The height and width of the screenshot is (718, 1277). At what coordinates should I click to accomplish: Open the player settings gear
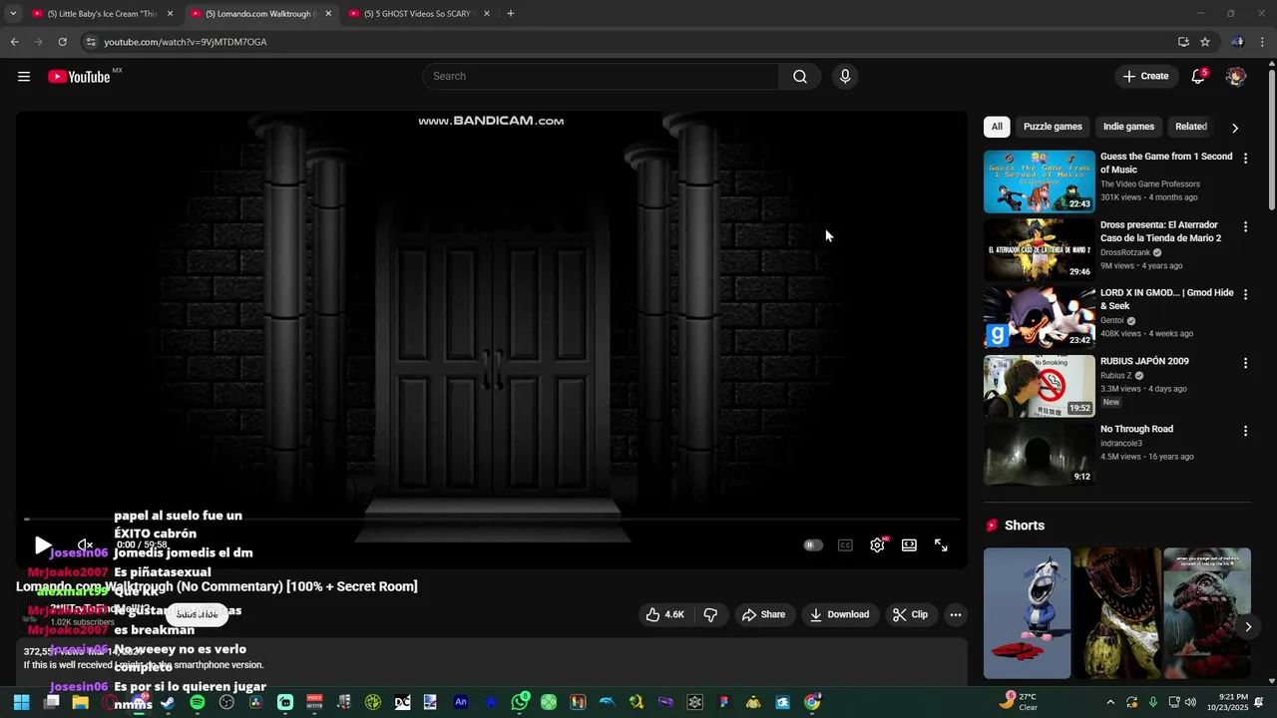click(x=877, y=545)
